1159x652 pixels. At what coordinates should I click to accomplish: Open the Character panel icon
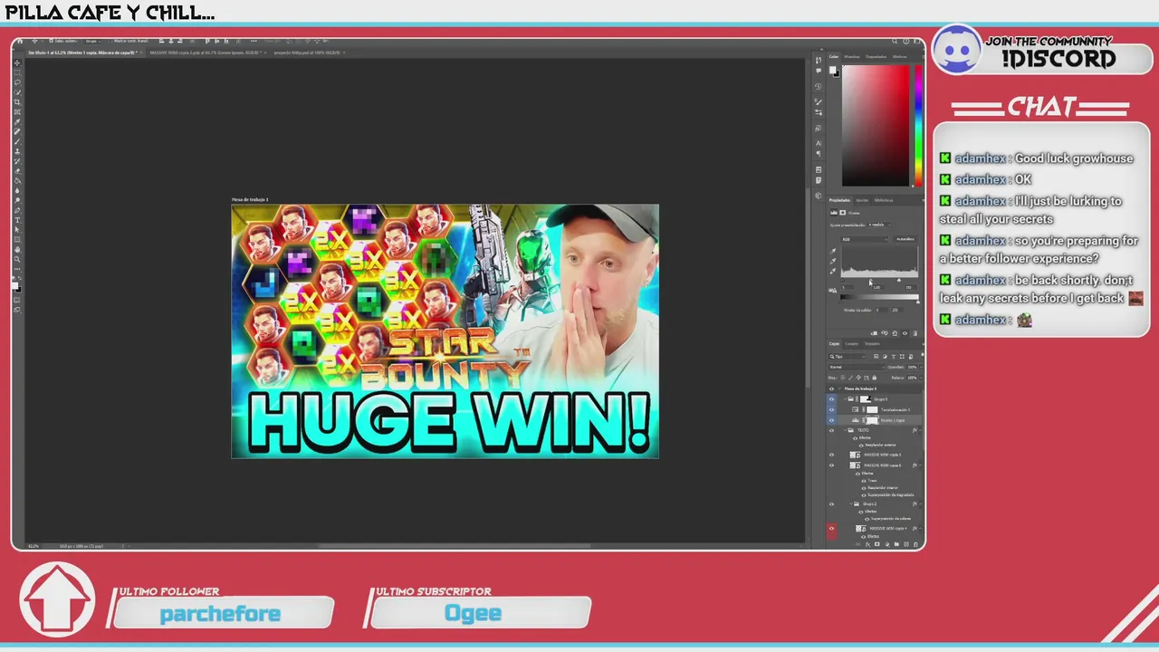point(819,143)
